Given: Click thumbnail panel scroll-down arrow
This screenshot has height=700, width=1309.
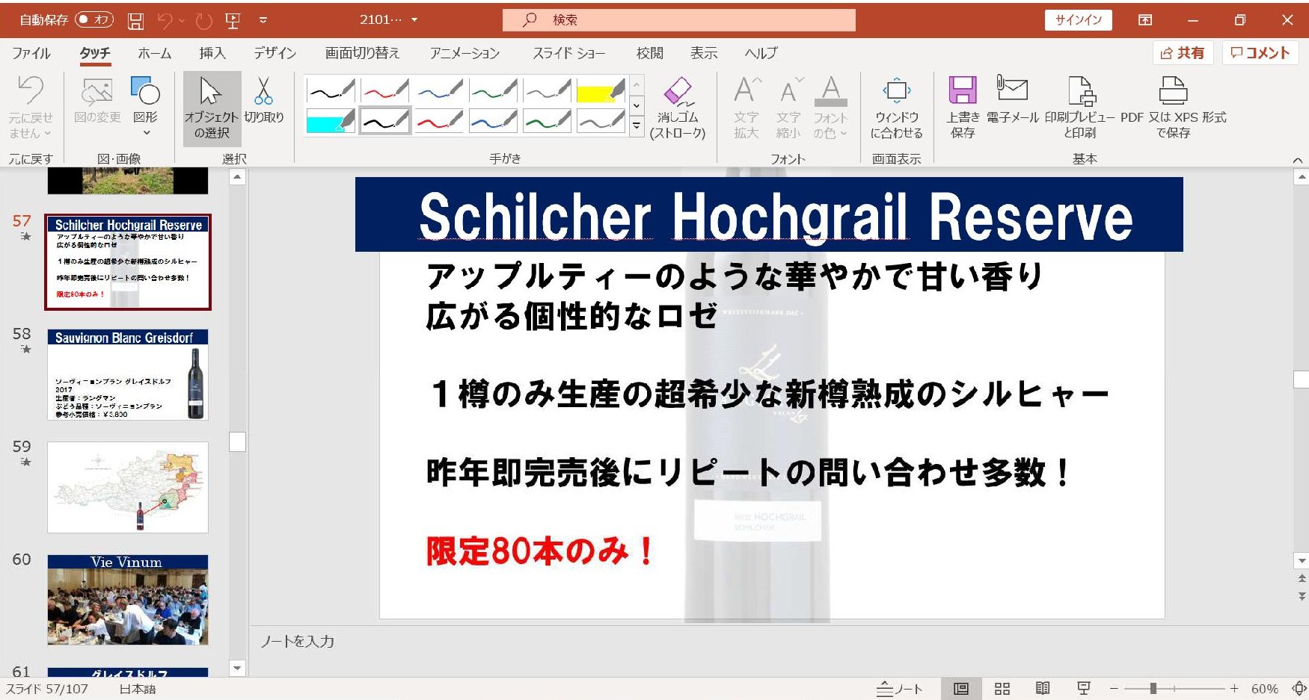Looking at the screenshot, I should 237,668.
